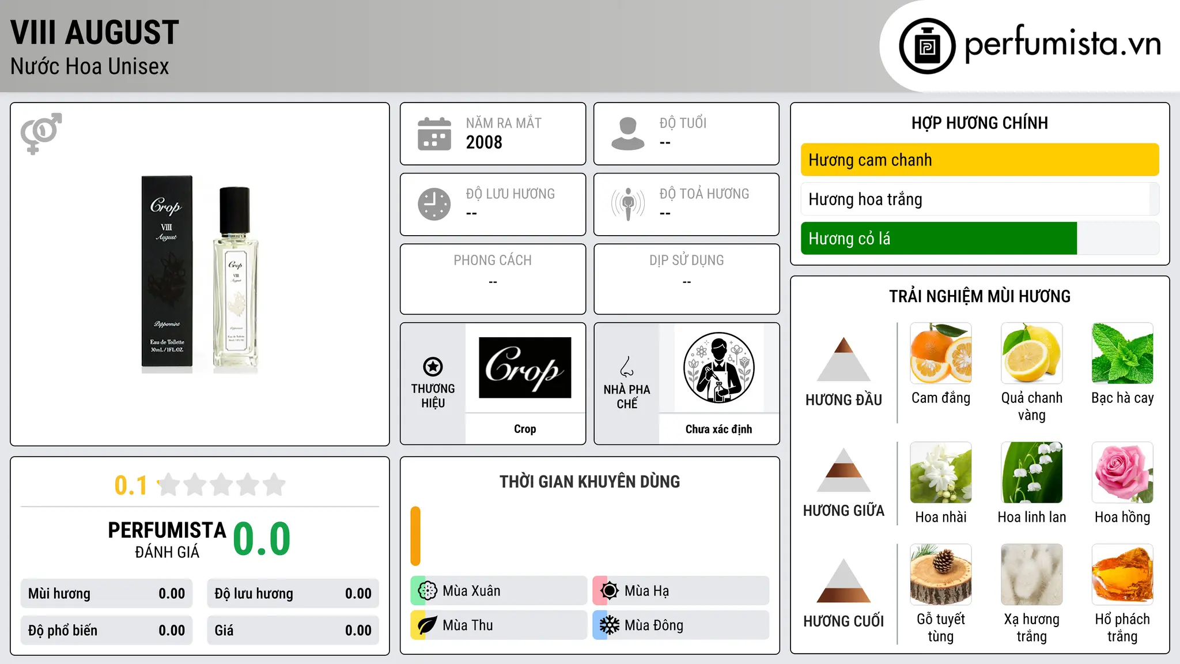
Task: Click the spring flower icon
Action: 427,591
